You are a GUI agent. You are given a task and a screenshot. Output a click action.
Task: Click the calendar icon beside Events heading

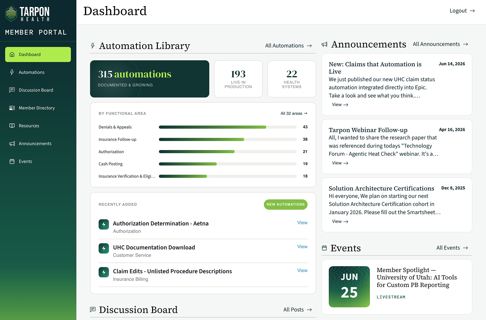coord(324,248)
